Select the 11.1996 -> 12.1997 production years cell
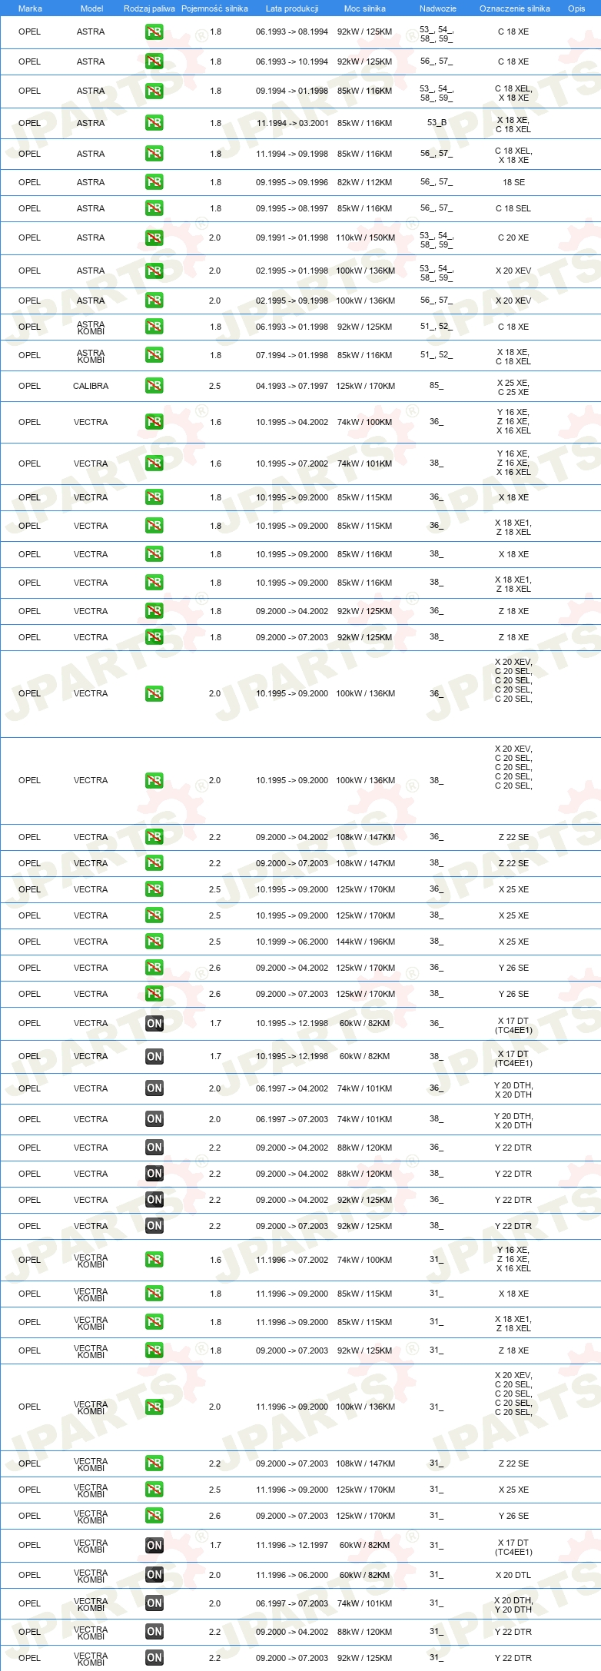Image resolution: width=601 pixels, height=1671 pixels. tap(292, 1545)
